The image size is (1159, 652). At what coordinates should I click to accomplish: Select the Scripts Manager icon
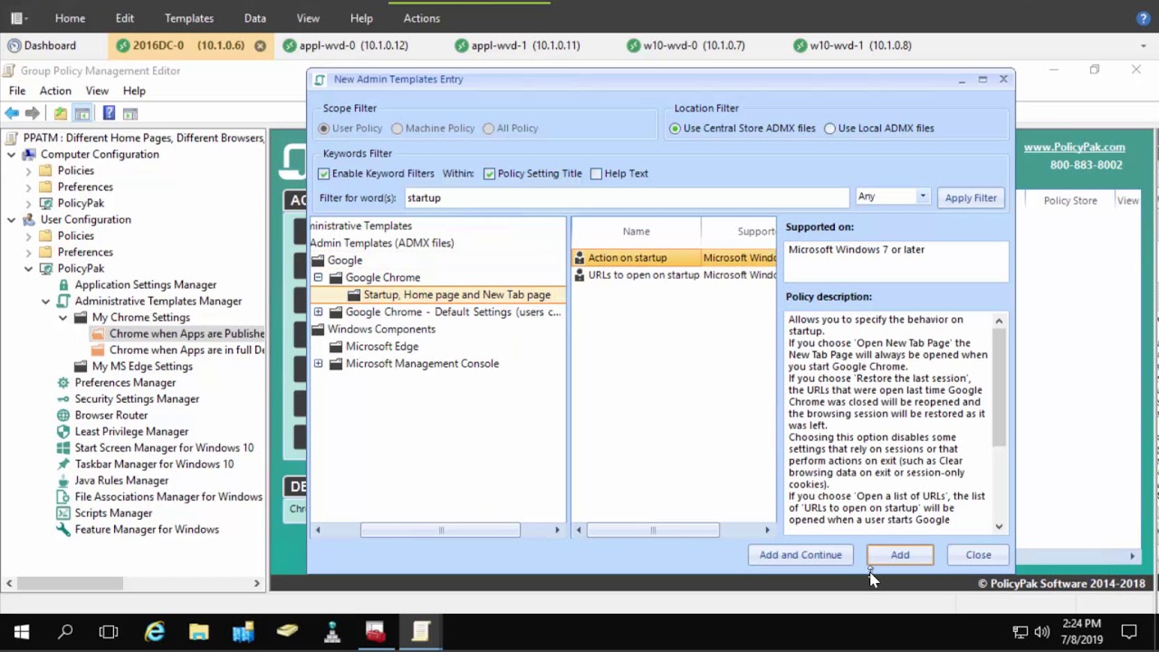click(63, 513)
